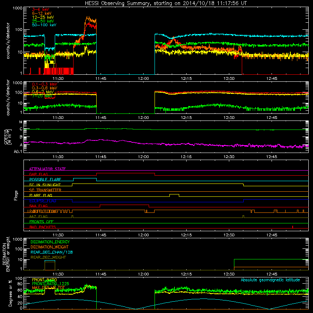Image resolution: width=313 pixels, height=313 pixels.
Task: Click the 12:30 tick label under the top panel
Action: tap(229, 79)
